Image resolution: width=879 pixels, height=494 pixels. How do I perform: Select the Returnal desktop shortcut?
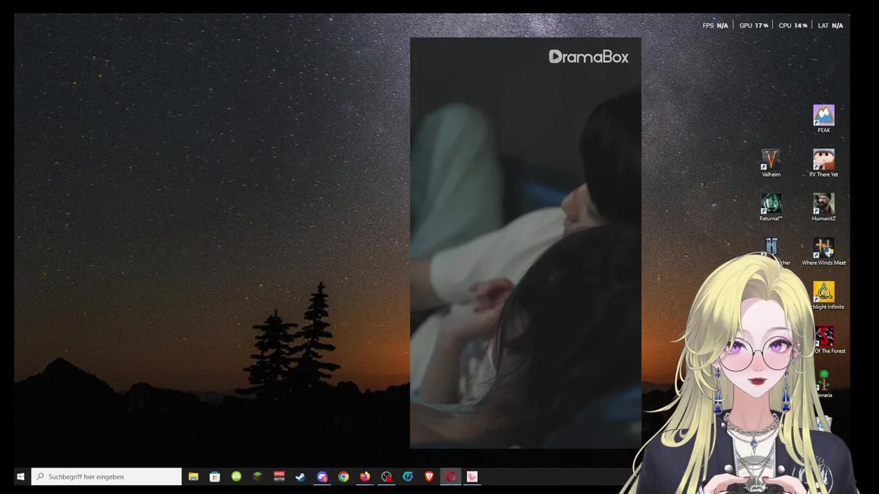coord(771,207)
